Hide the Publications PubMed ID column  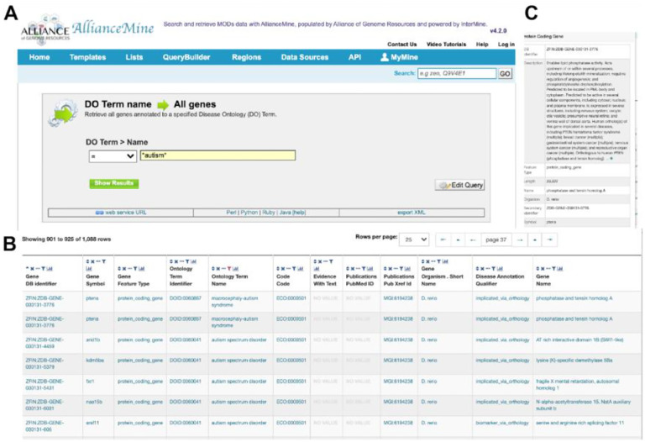pyautogui.click(x=358, y=269)
